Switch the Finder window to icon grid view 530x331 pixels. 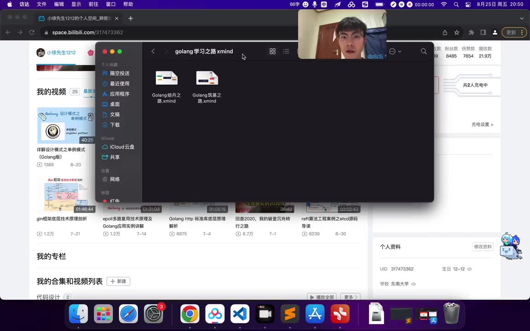coord(272,51)
